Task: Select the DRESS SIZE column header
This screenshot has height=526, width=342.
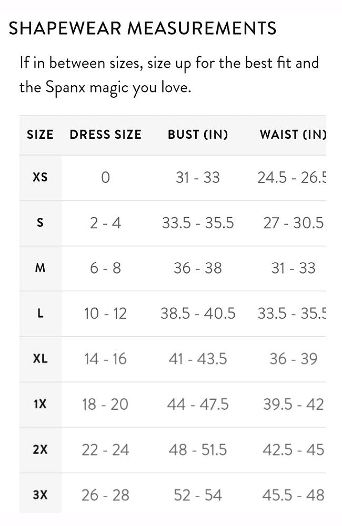Action: click(x=105, y=135)
